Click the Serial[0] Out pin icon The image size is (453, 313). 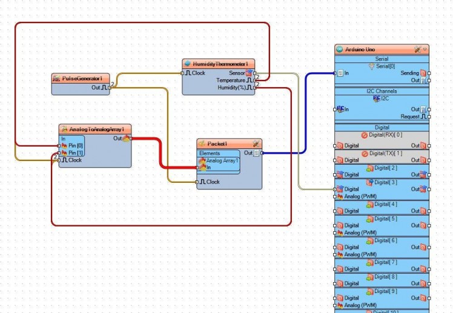[x=423, y=81]
